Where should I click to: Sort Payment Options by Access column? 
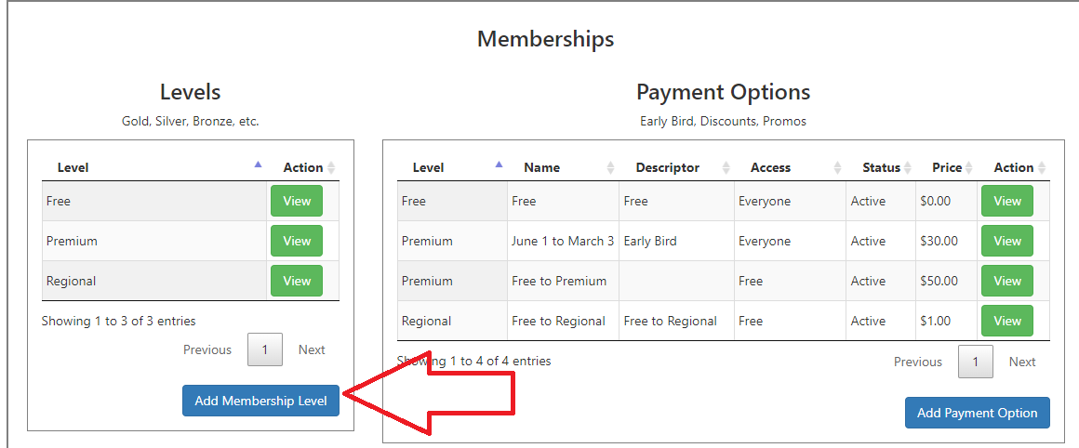click(789, 167)
